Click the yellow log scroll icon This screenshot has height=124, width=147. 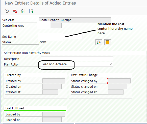coord(108,42)
